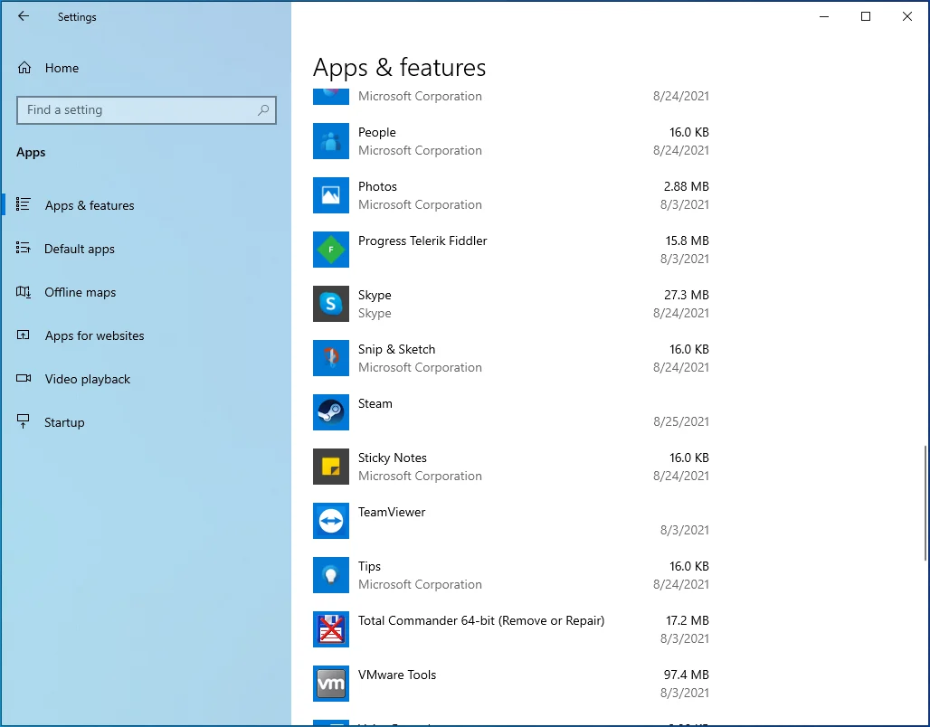Open the Apps & features page
The width and height of the screenshot is (930, 727).
coord(146,205)
